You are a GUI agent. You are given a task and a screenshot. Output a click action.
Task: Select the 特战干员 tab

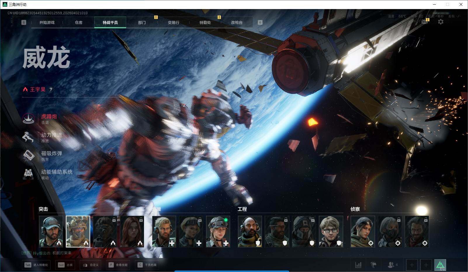[110, 22]
